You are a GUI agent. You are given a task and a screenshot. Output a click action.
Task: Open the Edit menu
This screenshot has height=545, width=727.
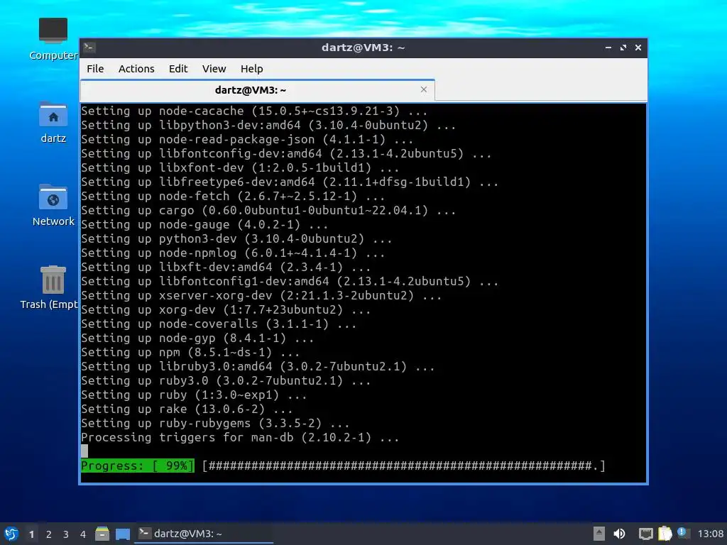tap(178, 69)
